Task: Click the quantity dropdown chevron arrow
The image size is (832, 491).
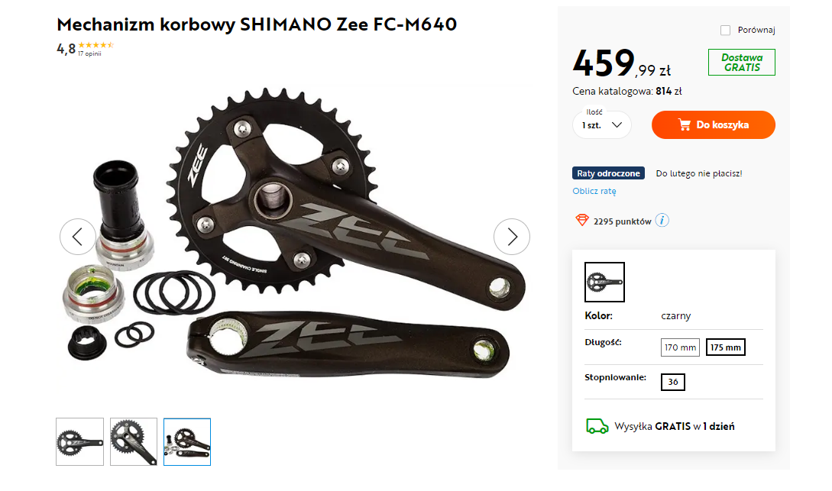Action: point(617,125)
